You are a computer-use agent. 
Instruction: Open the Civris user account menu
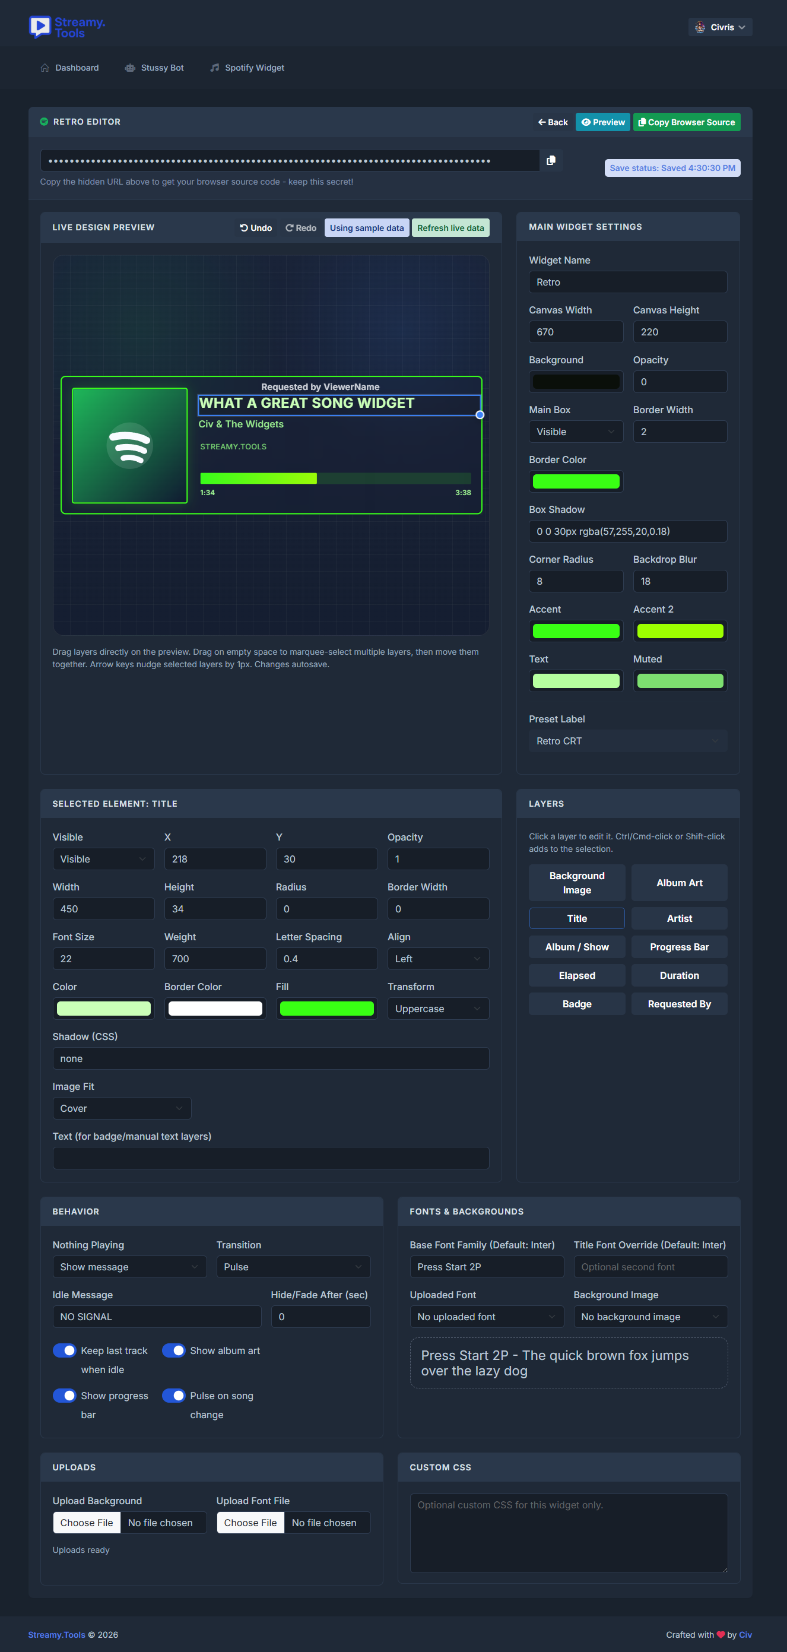[x=720, y=27]
